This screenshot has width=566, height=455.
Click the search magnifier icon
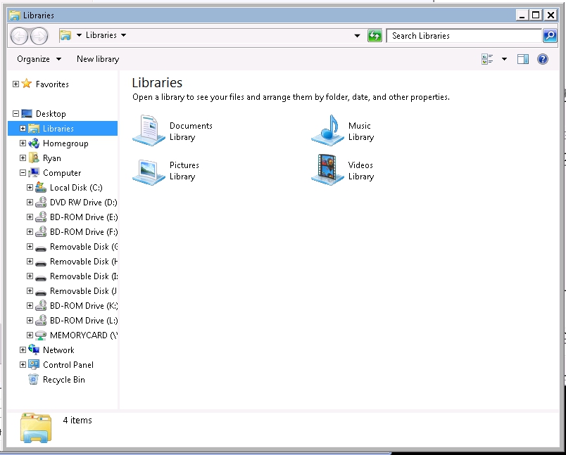(549, 36)
